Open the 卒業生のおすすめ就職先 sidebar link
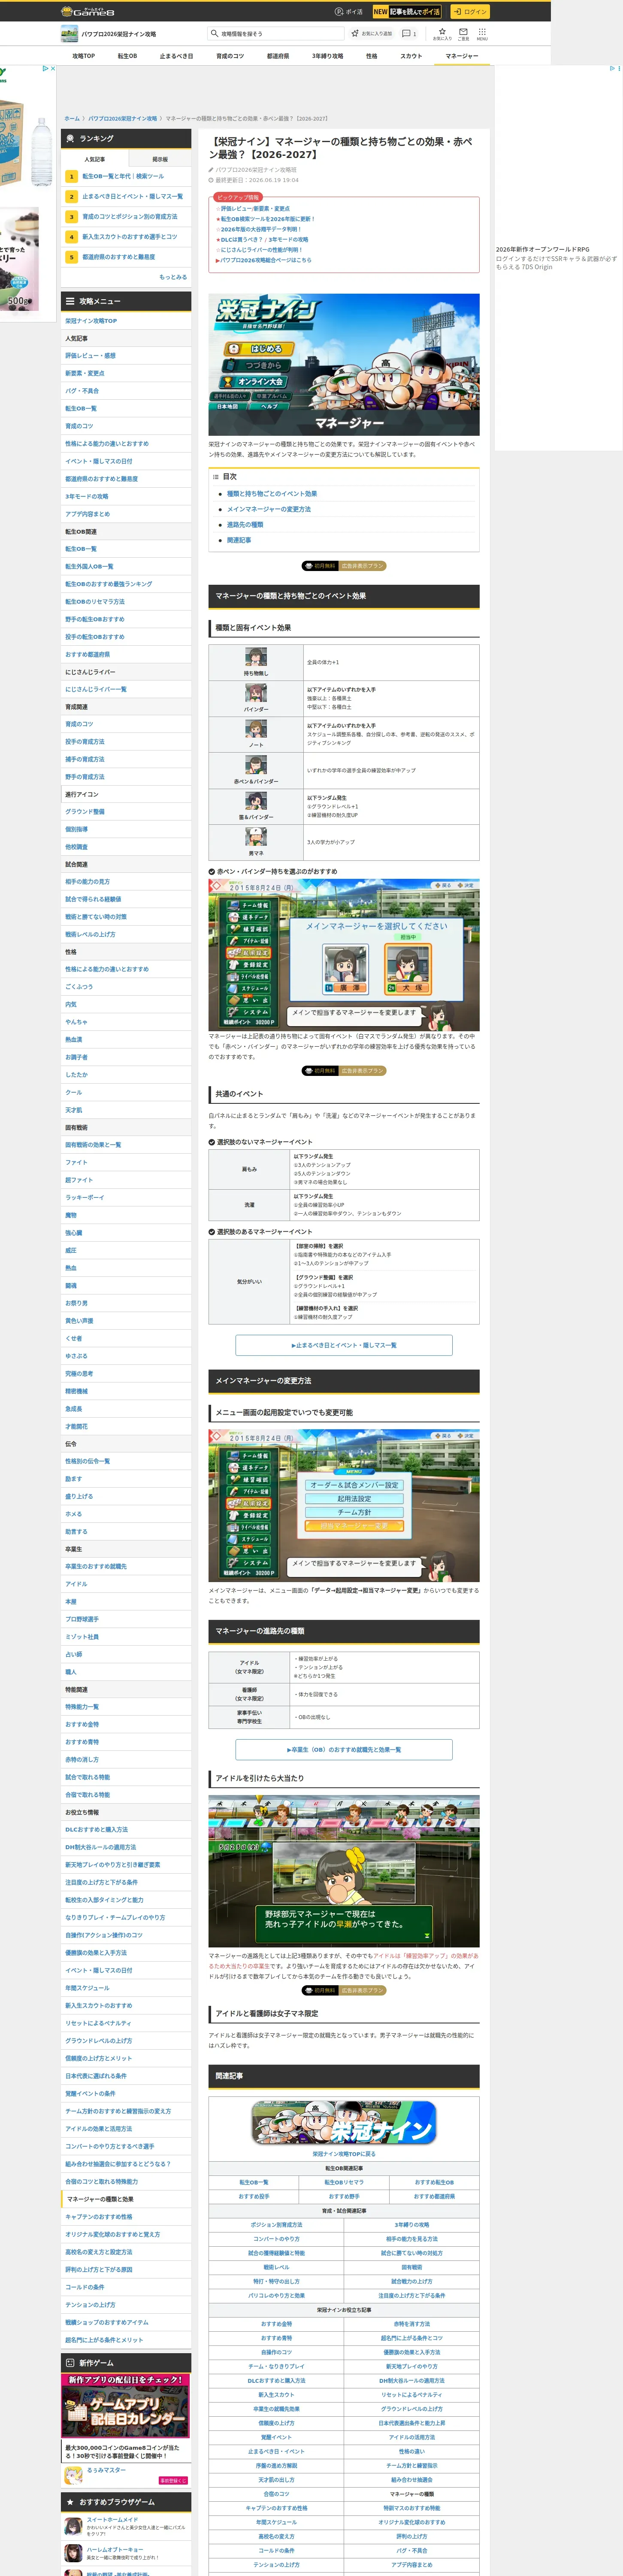 tap(96, 1566)
